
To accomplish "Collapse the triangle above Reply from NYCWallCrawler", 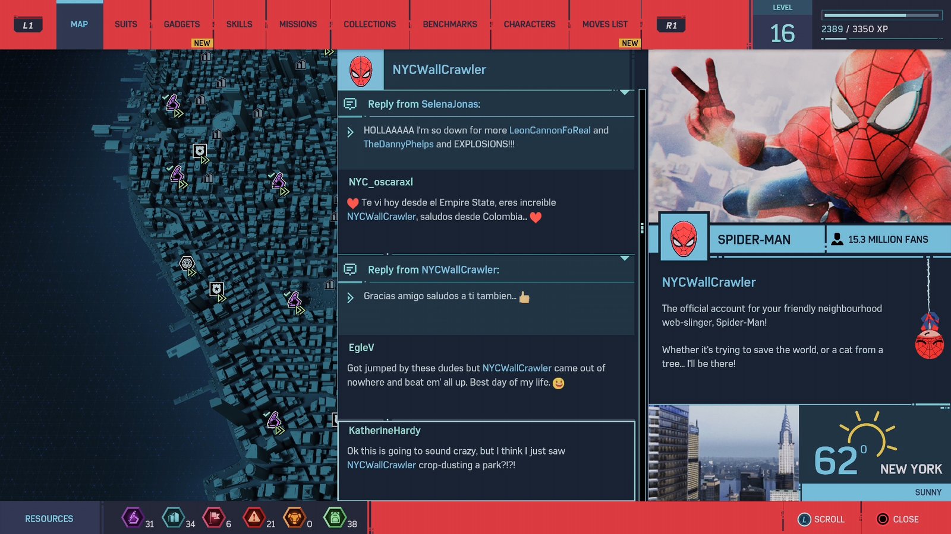I will click(625, 258).
